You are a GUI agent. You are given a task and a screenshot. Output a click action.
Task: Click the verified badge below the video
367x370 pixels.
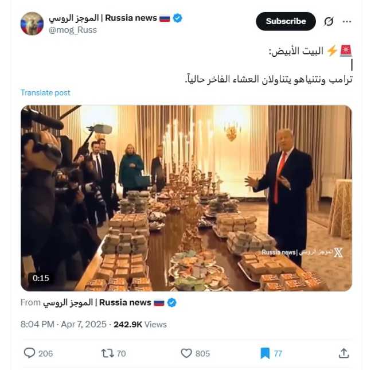coord(171,302)
